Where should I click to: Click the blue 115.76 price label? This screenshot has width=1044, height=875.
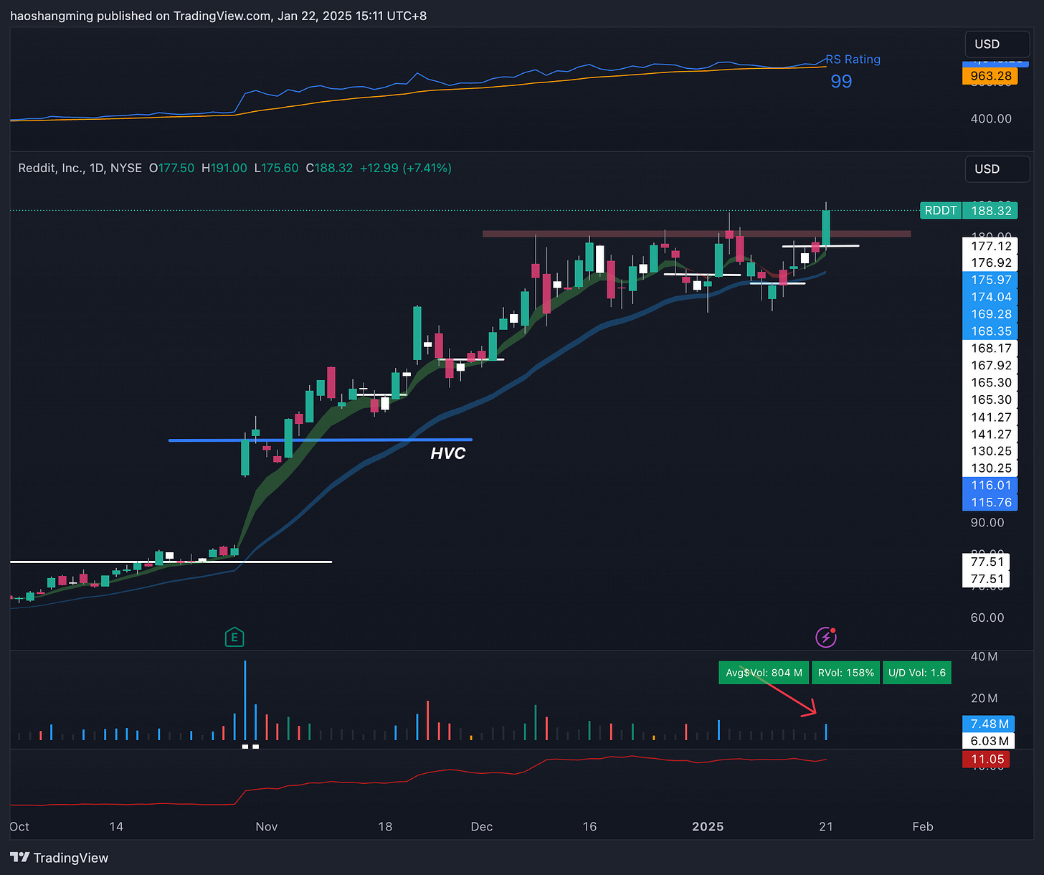click(990, 503)
